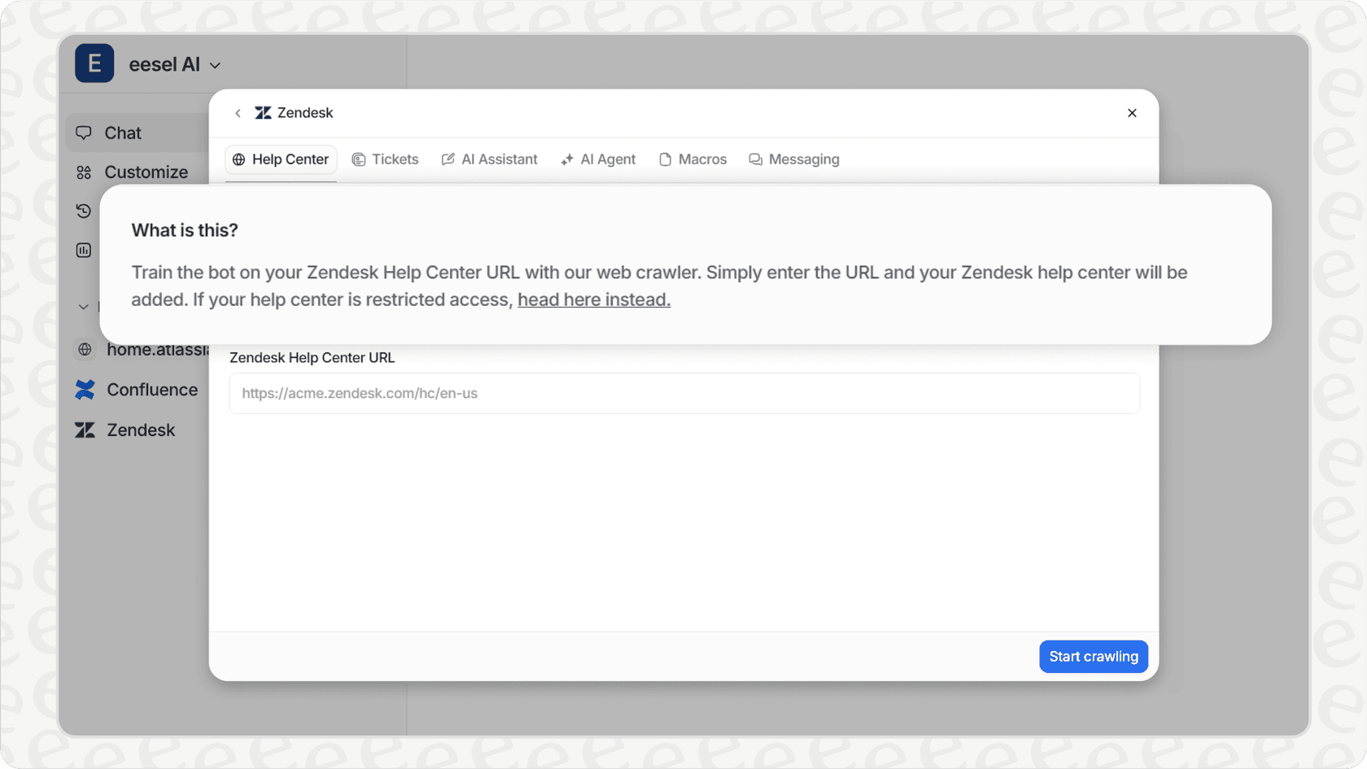The width and height of the screenshot is (1367, 769).
Task: Open the Messaging tab
Action: point(794,159)
